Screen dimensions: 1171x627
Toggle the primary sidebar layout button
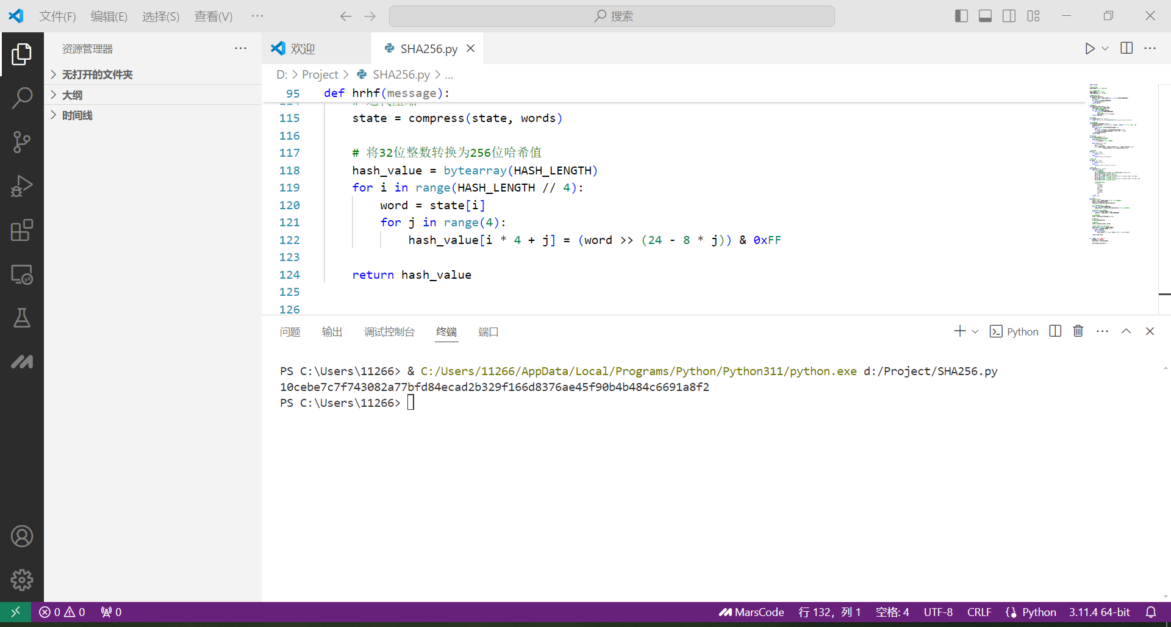point(961,16)
